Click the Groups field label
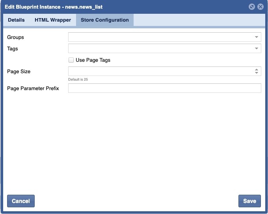The image size is (268, 214). [x=16, y=37]
